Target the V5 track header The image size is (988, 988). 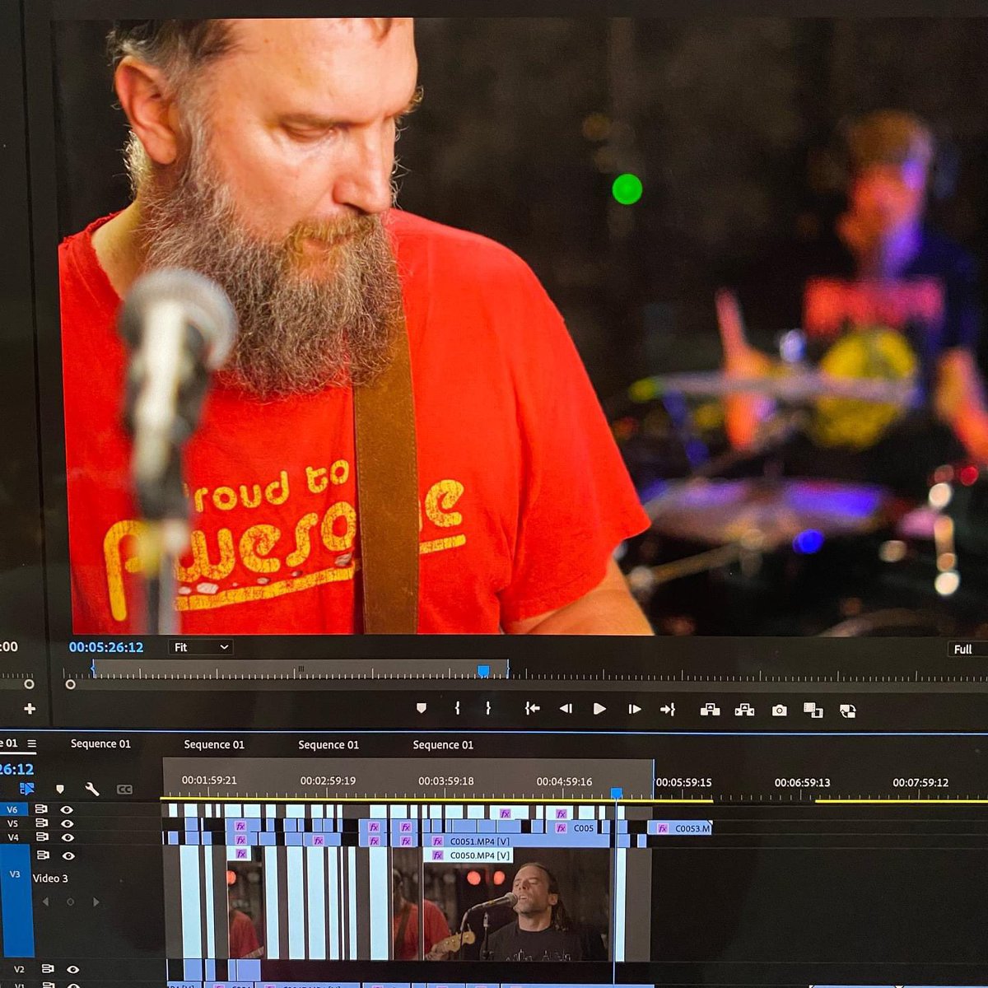point(12,823)
